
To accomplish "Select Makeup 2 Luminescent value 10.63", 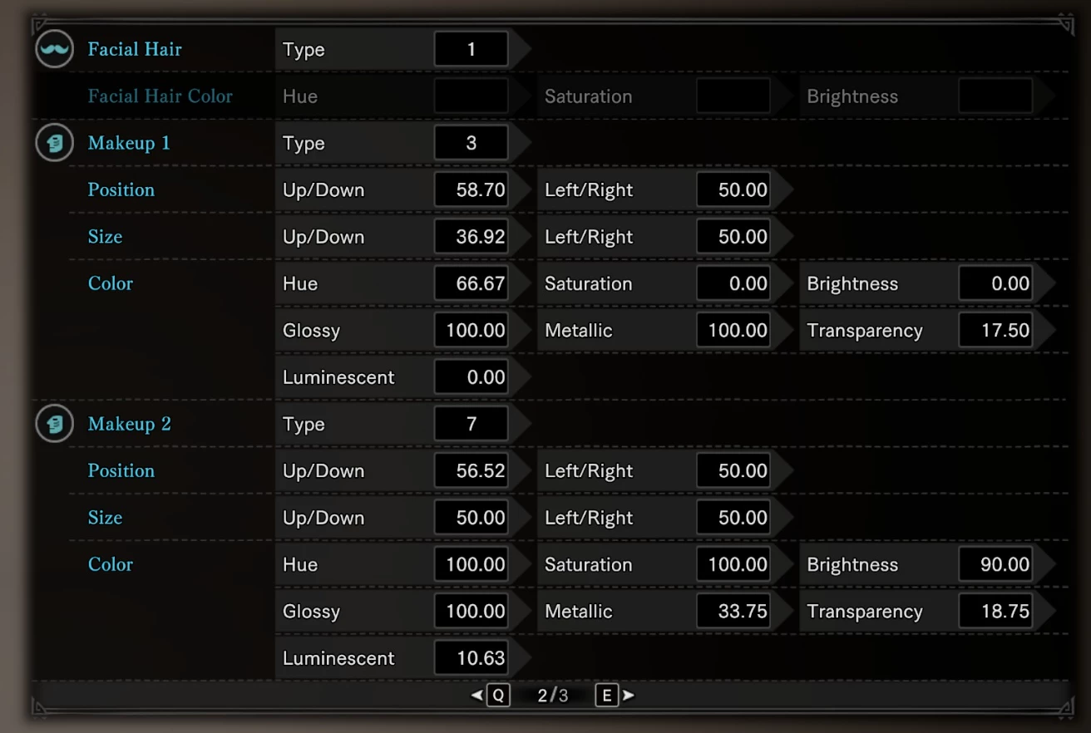I will [x=471, y=658].
